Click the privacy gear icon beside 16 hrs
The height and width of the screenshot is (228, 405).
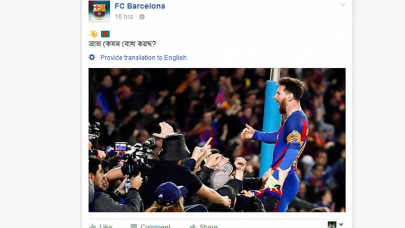pyautogui.click(x=142, y=17)
